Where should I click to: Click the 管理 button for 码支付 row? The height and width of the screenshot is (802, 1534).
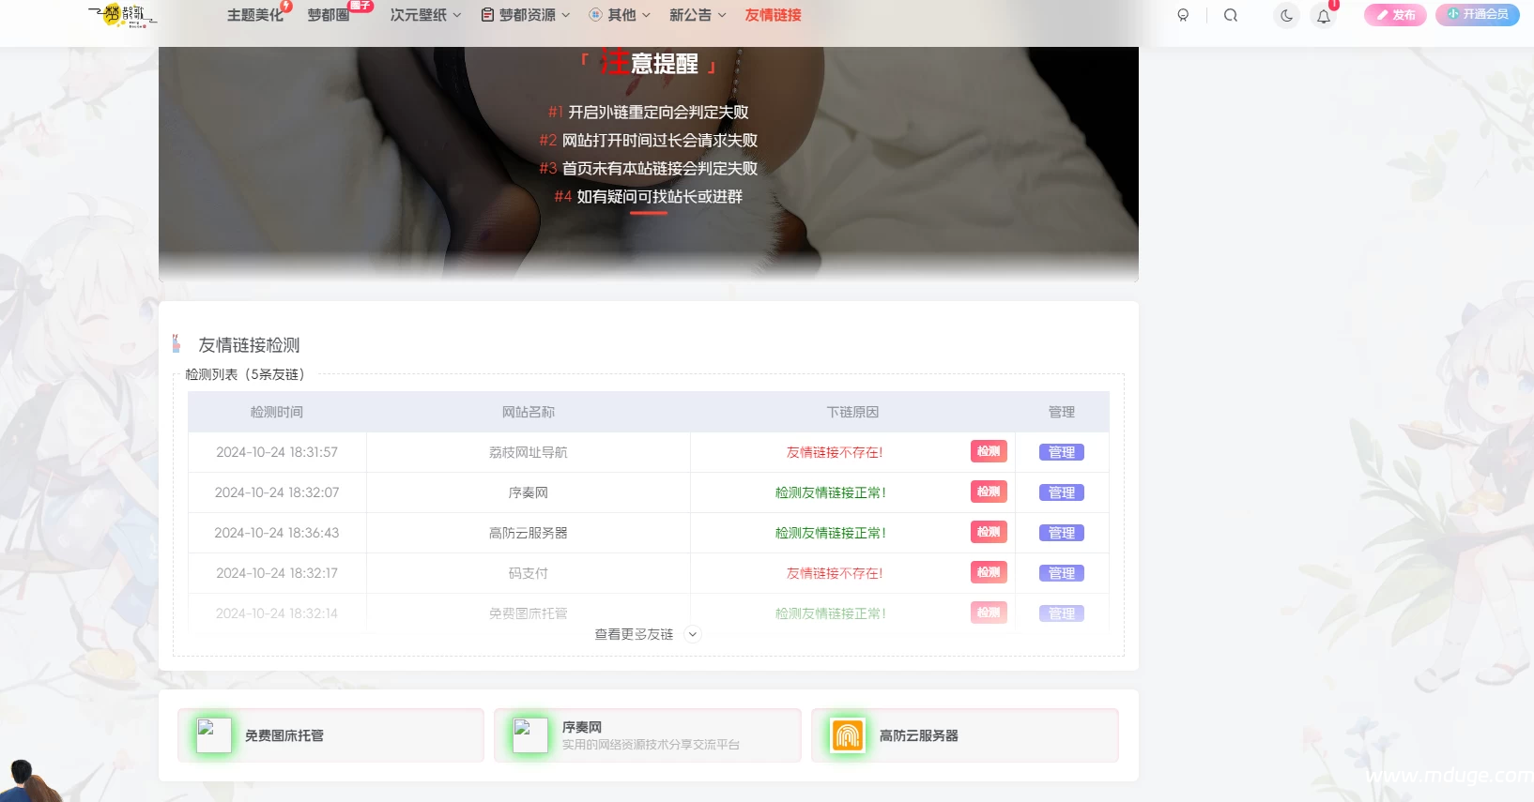coord(1062,573)
